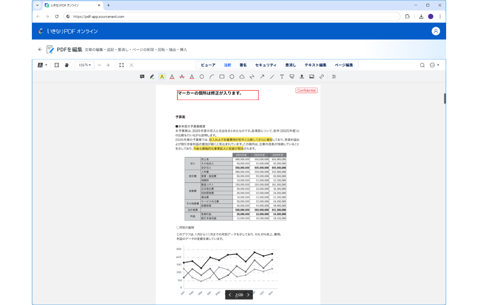This screenshot has width=478, height=305.
Task: Switch to the テキスト編集 tab
Action: (x=315, y=65)
